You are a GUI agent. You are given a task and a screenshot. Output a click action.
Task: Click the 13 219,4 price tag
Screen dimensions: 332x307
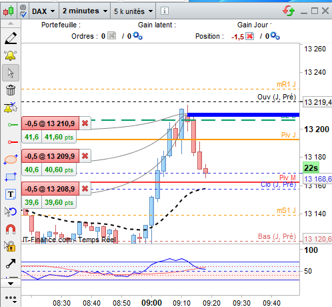click(317, 102)
